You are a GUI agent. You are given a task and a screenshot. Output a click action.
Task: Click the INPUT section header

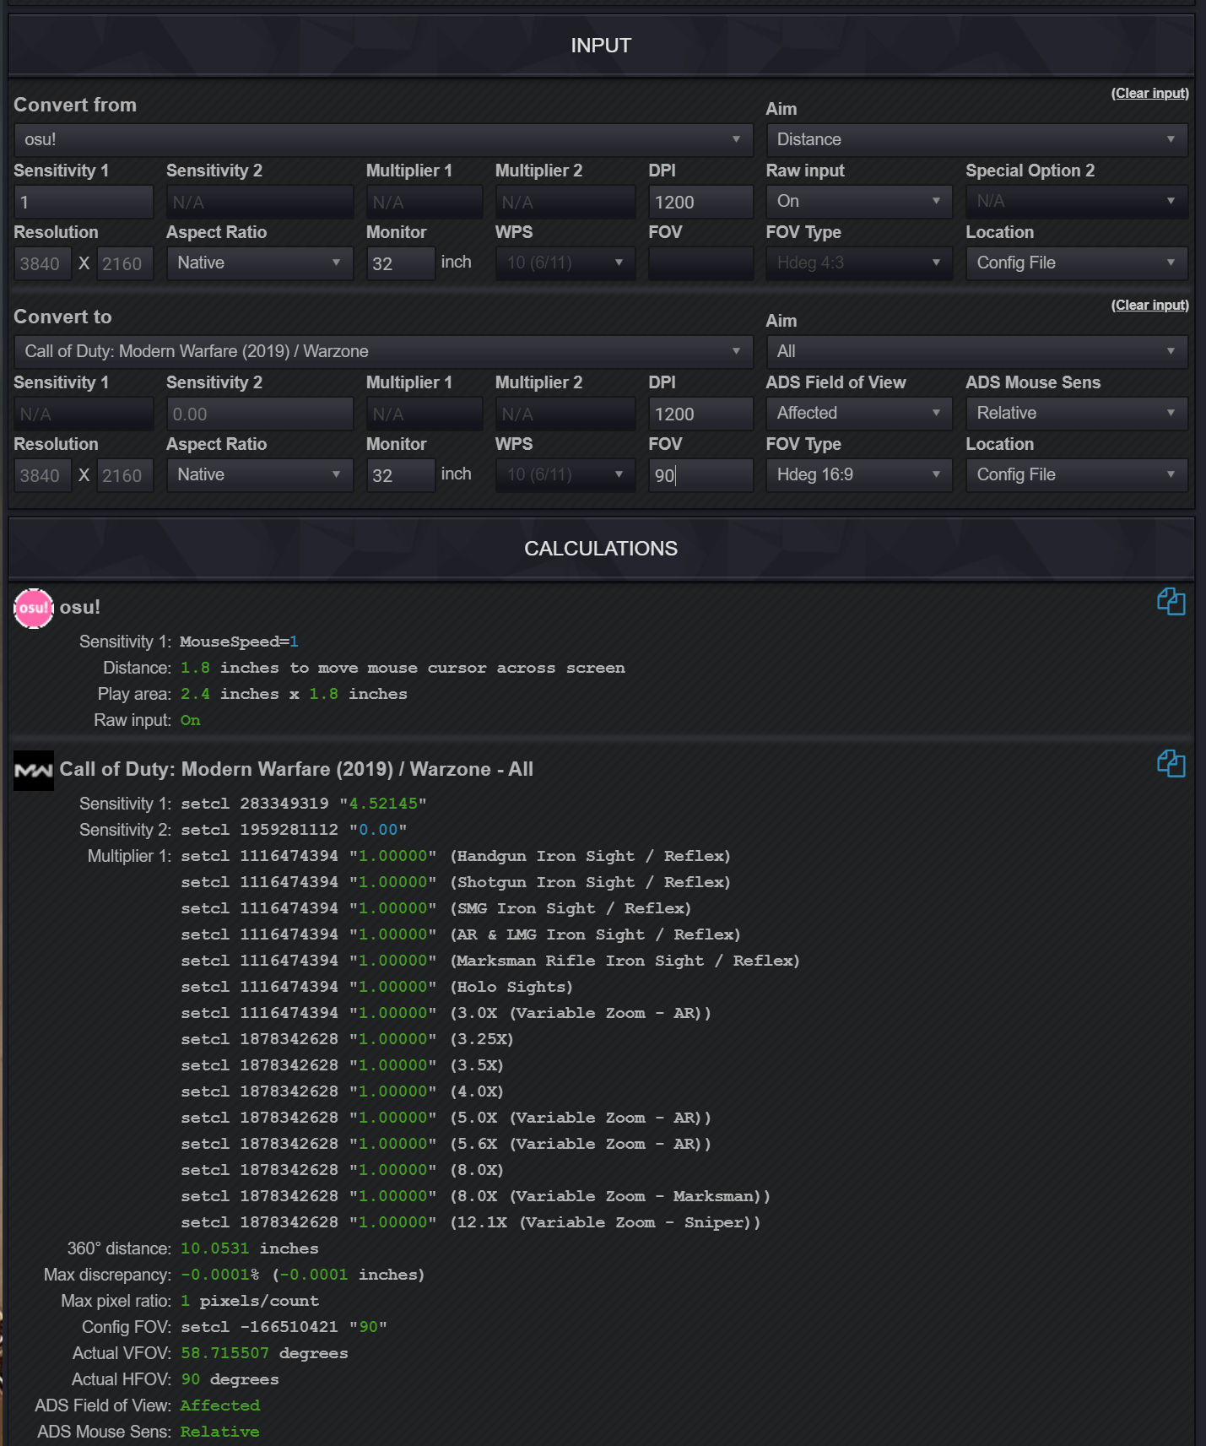point(601,46)
